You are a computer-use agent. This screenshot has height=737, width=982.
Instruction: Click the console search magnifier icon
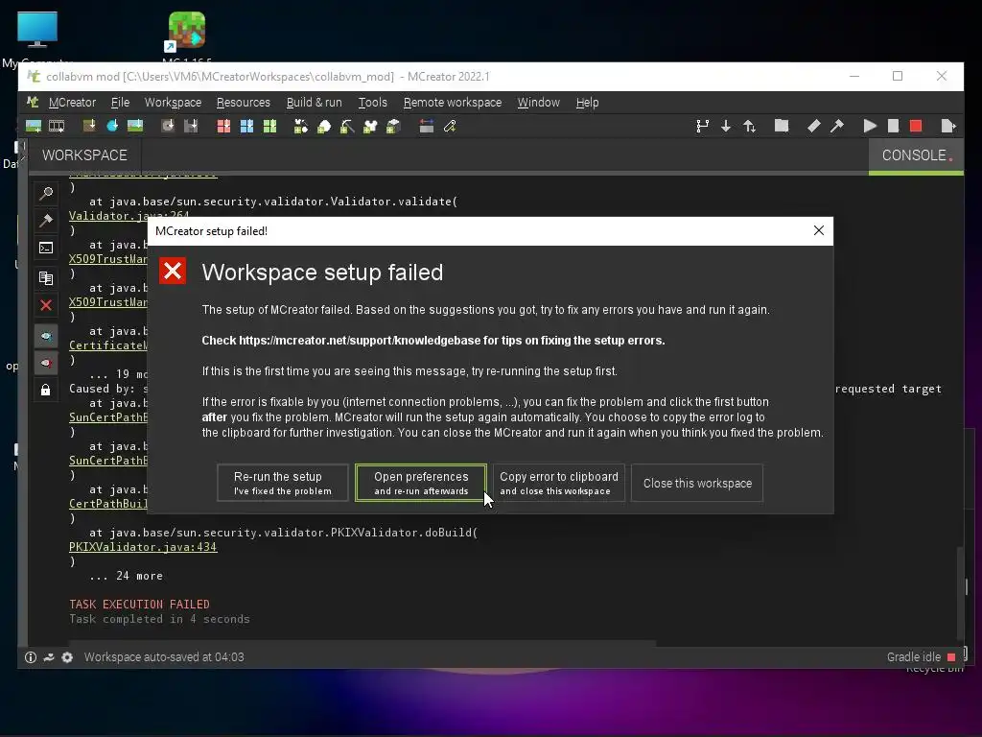[x=46, y=193]
